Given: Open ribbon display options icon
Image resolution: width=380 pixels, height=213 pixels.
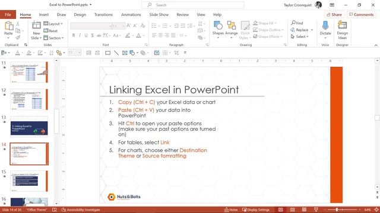Looking at the screenshot, I should (332, 5).
